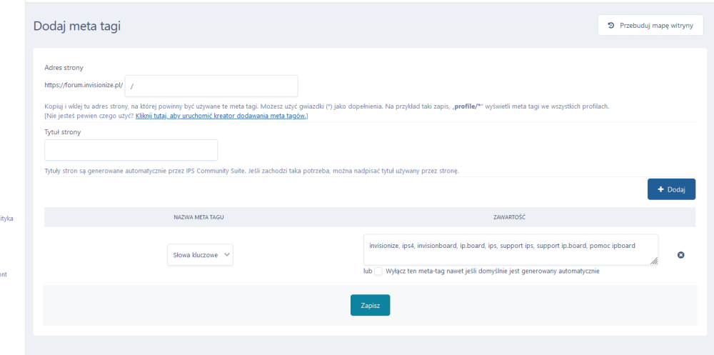Click the Dodaj meta tagi page heading

[77, 26]
